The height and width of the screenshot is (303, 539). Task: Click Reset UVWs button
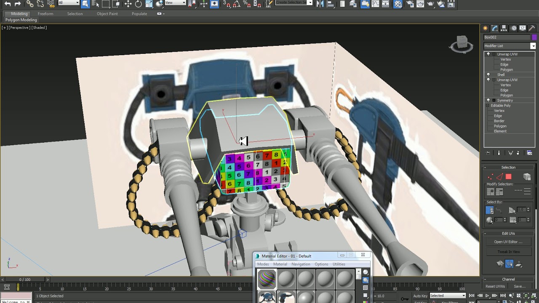point(495,287)
